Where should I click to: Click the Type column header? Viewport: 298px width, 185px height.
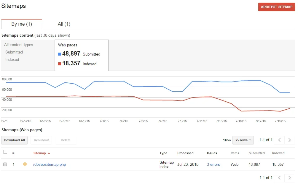163,153
